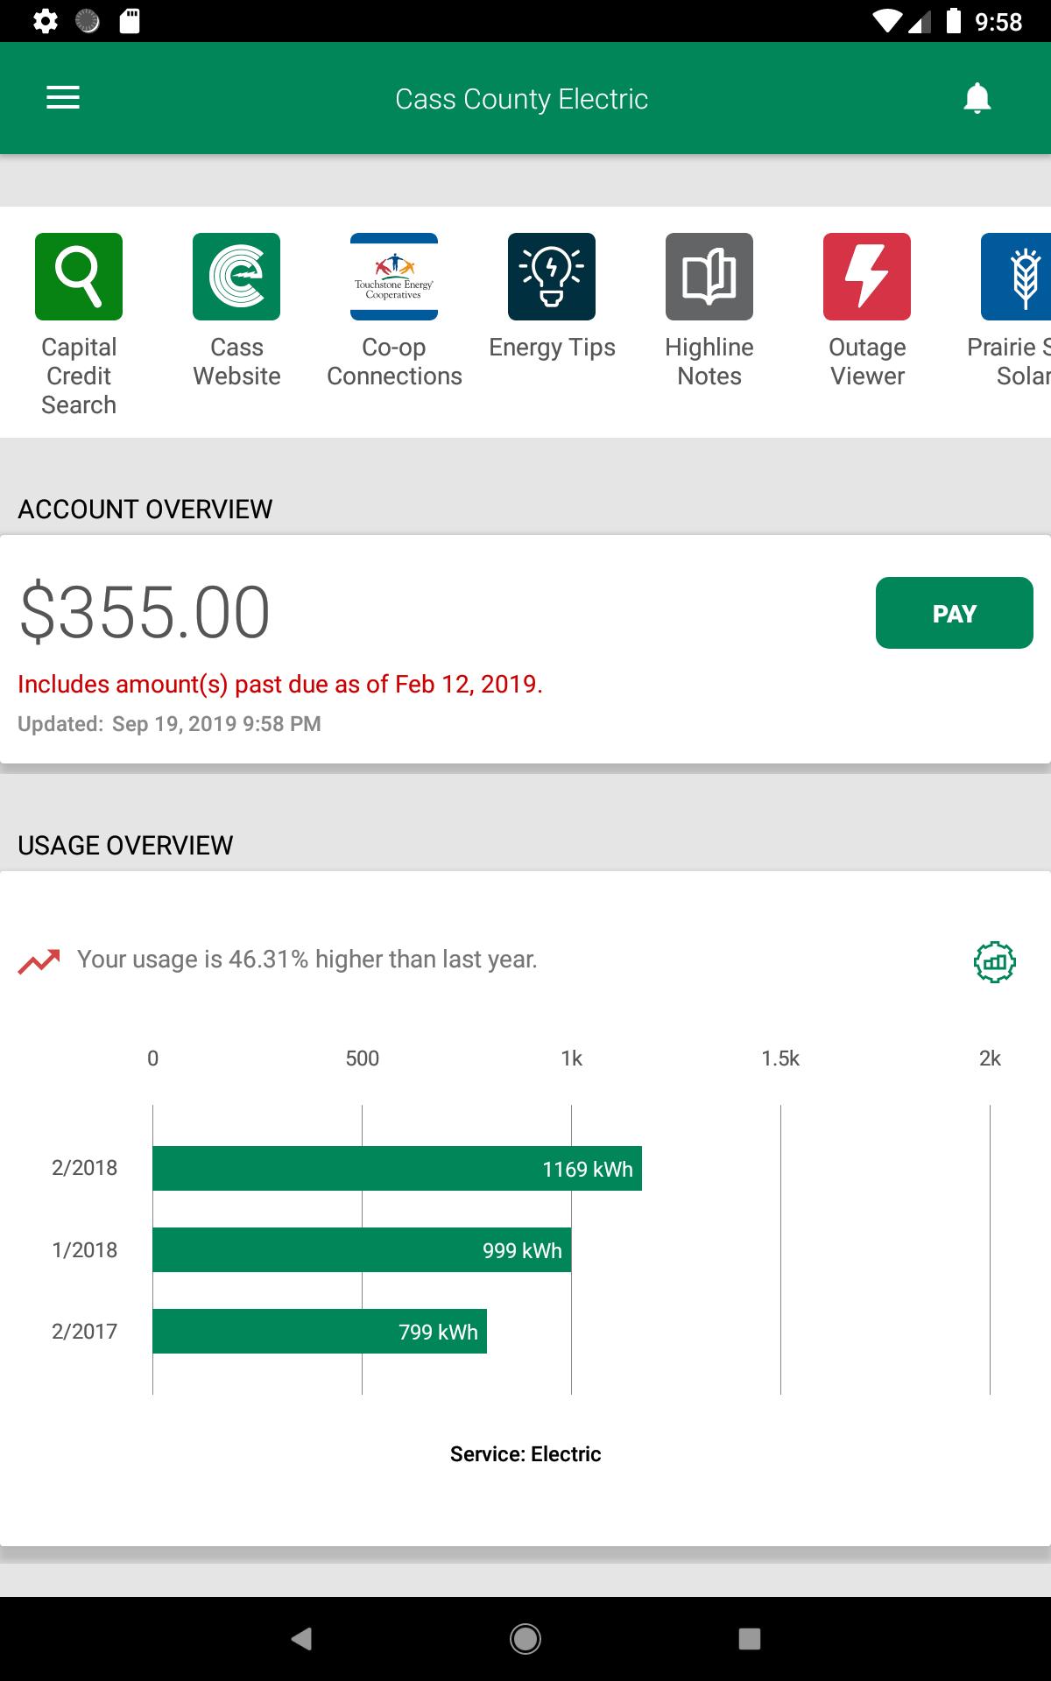Open Co-op Connections Touchstone Energy icon
Image resolution: width=1051 pixels, height=1681 pixels.
coord(394,277)
